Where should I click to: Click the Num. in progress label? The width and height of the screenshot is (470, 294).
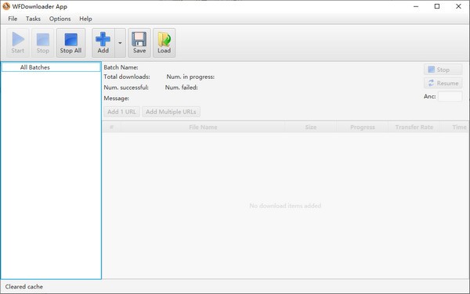pos(190,77)
